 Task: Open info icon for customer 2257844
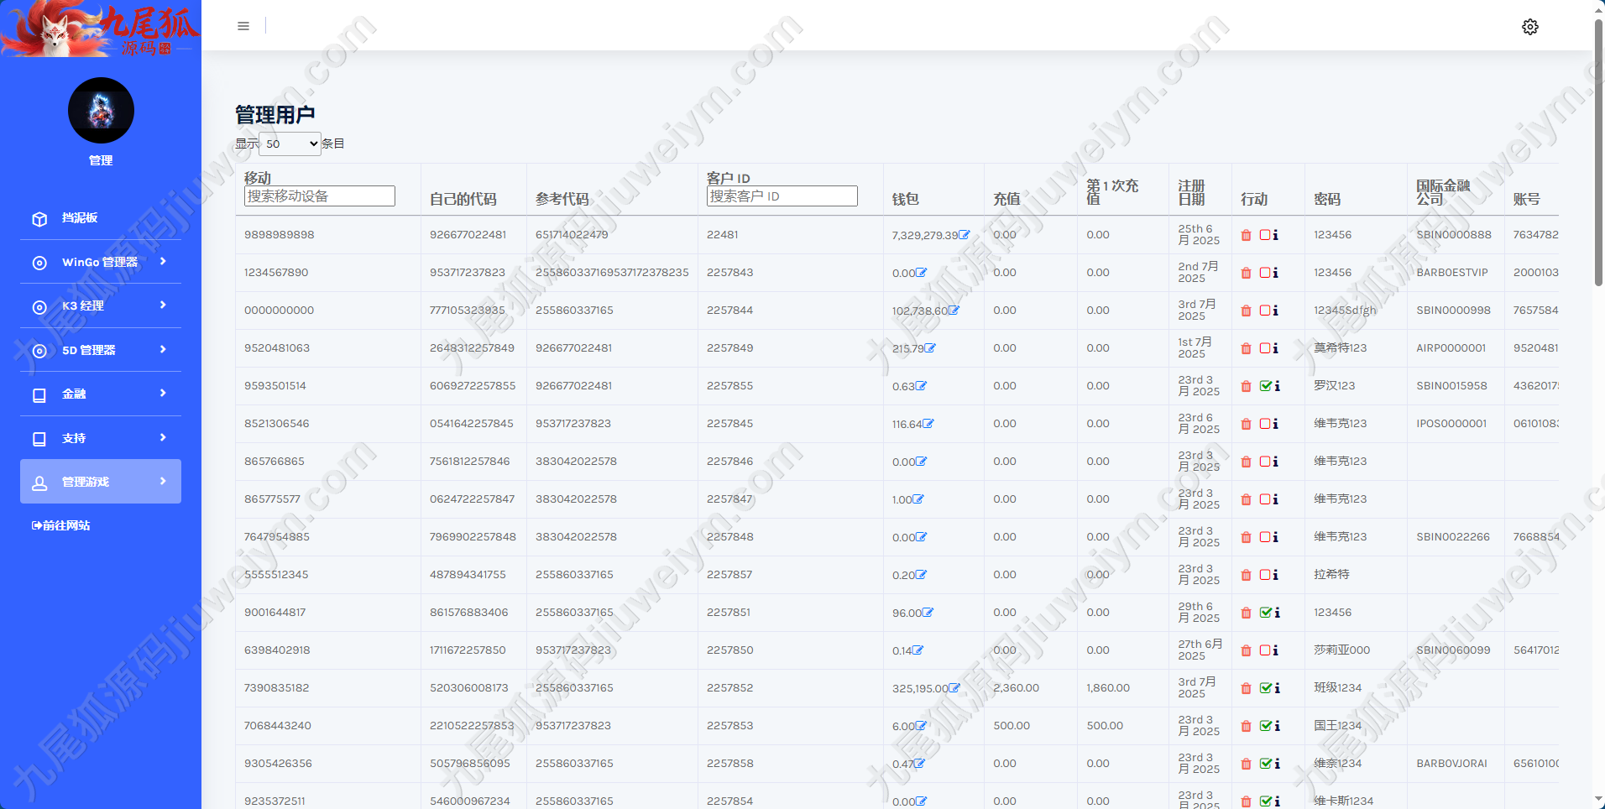click(1276, 311)
